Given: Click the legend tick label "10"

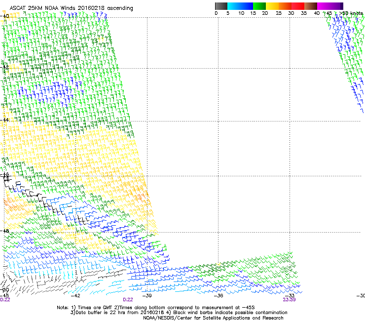Looking at the screenshot, I should pos(241,13).
